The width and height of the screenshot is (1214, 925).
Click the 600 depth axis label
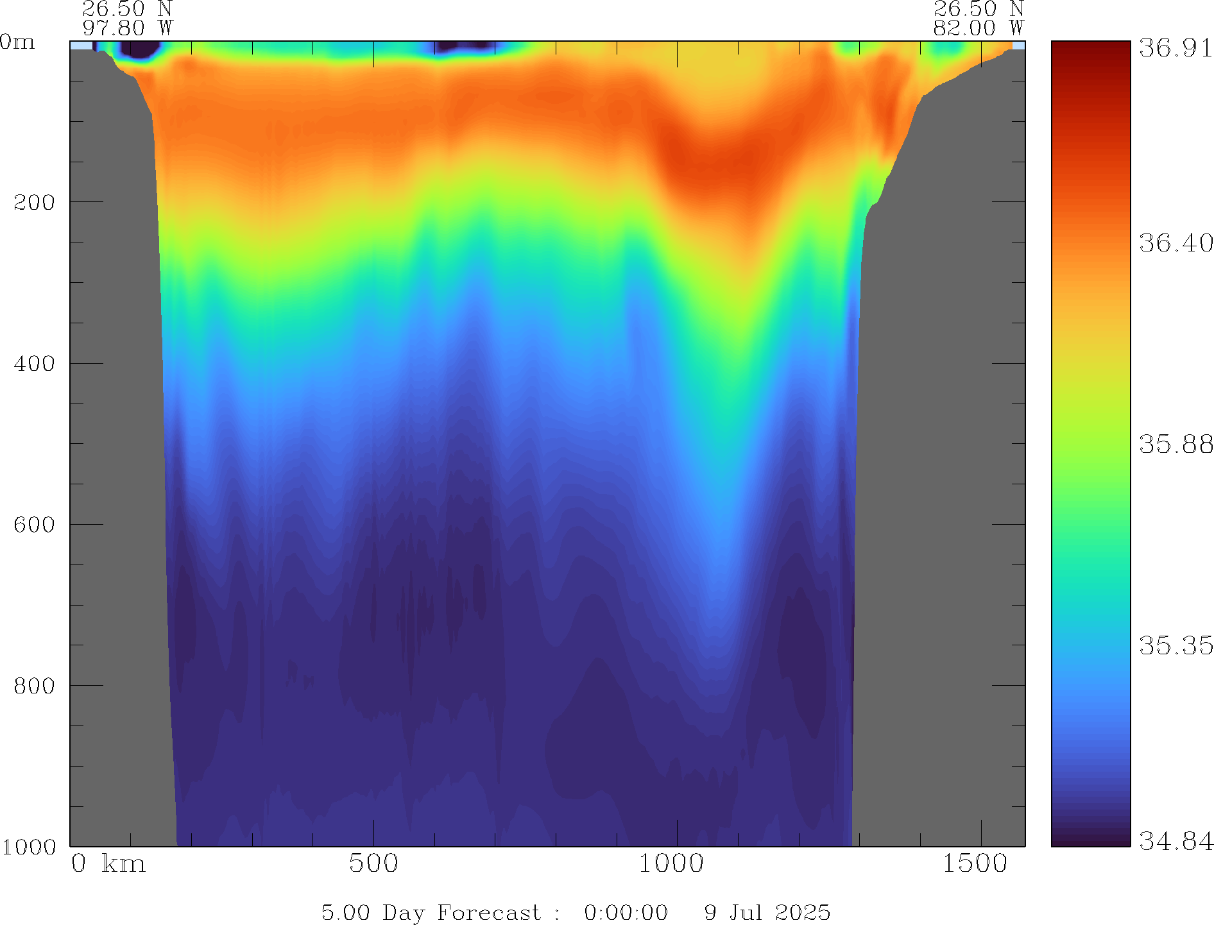[34, 525]
